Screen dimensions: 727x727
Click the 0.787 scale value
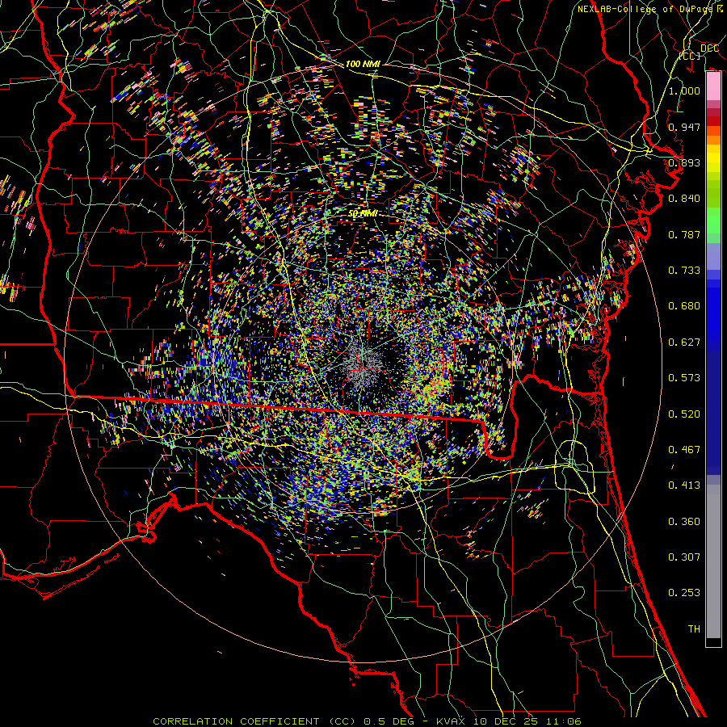pos(684,234)
